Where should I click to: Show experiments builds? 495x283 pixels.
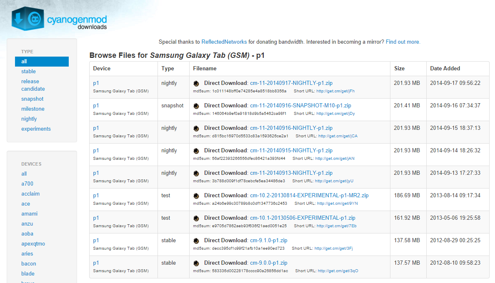[36, 129]
